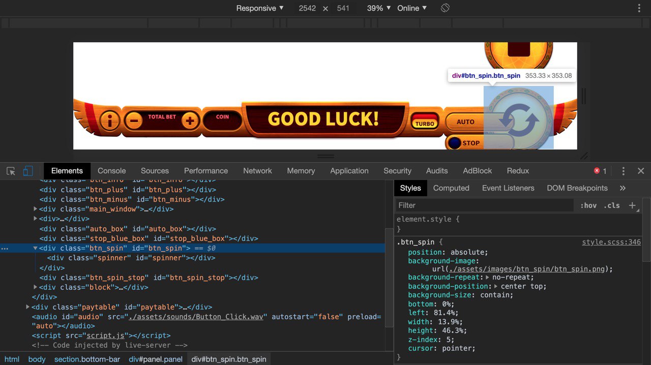Open the Online throttling dropdown
The height and width of the screenshot is (365, 651).
(x=412, y=8)
